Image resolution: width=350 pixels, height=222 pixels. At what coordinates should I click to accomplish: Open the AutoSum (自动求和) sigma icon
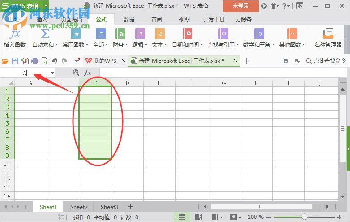45,34
